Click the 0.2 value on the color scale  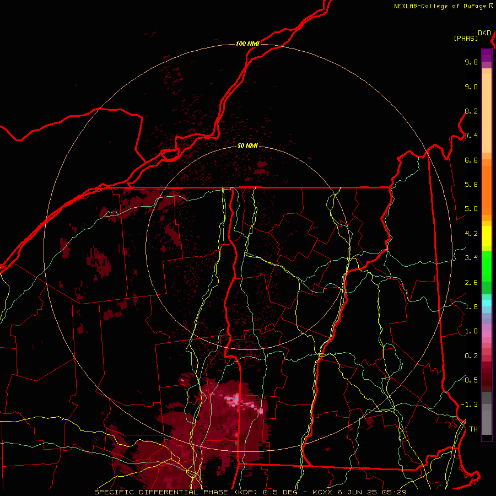coord(471,356)
